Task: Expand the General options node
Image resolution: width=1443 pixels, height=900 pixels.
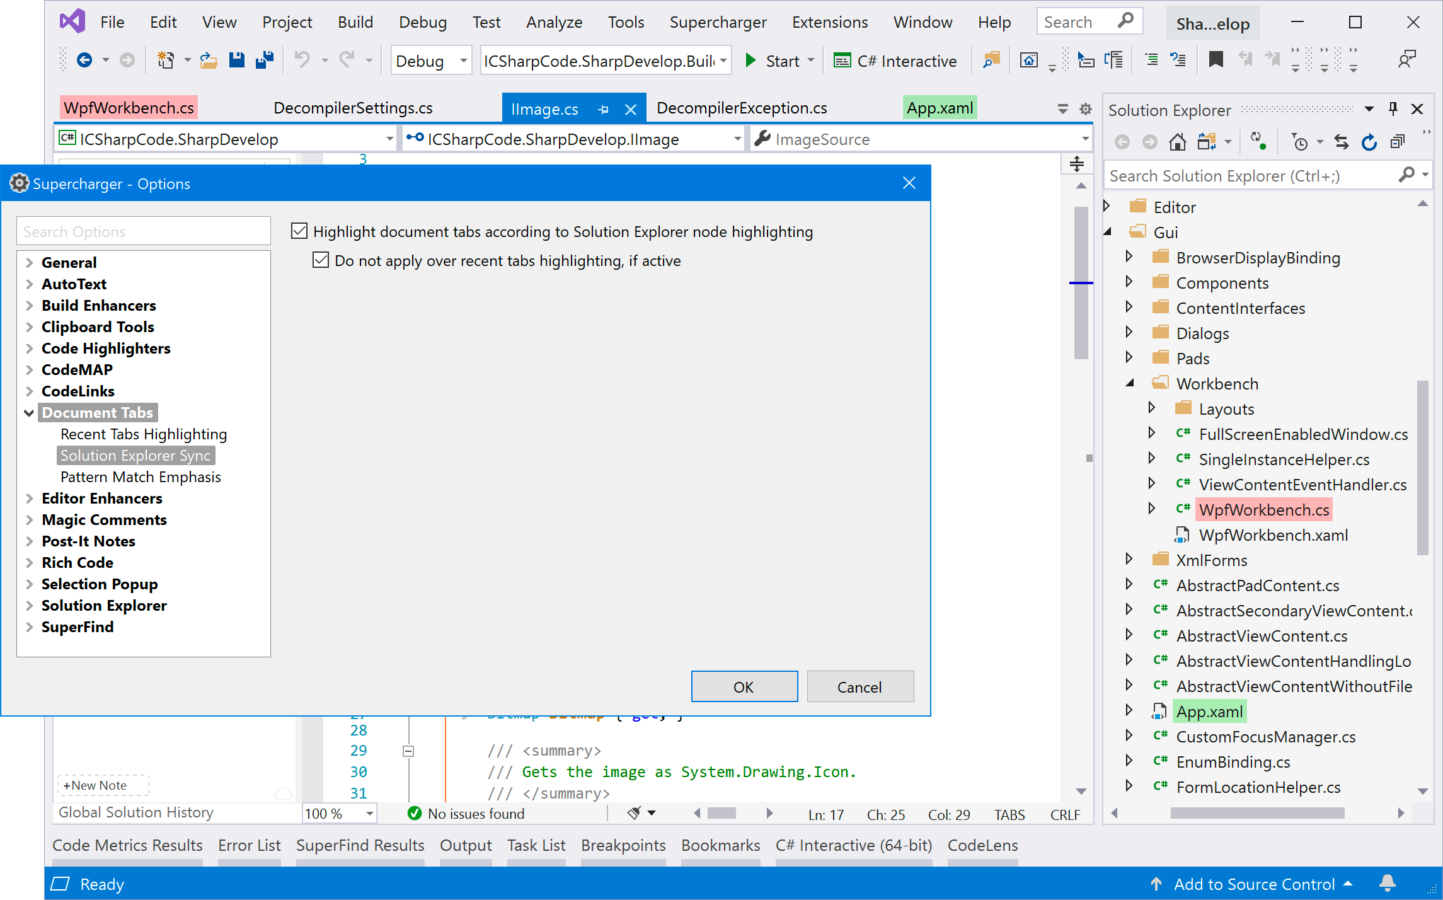Action: 29,263
